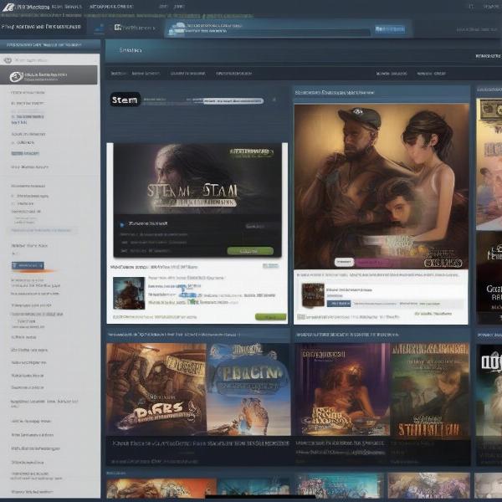Click the magnifier icon in the sidebar search box

point(8,60)
